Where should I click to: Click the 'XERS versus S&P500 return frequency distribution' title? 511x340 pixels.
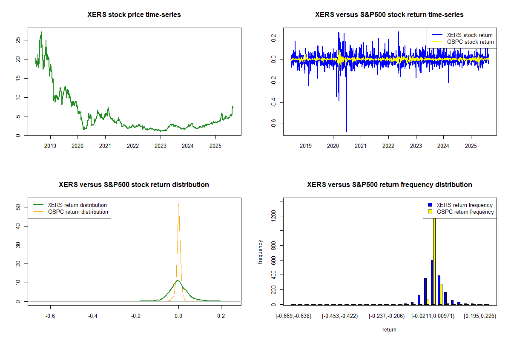click(389, 185)
